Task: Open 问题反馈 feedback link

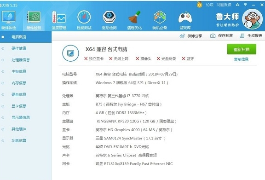Action: 224,5
